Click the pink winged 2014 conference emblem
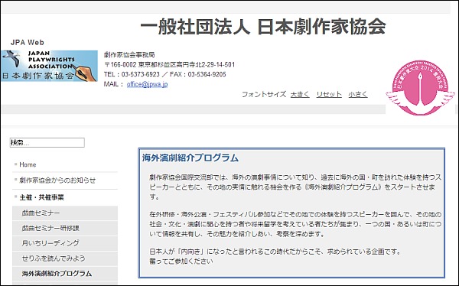This screenshot has height=286, width=459. click(420, 88)
